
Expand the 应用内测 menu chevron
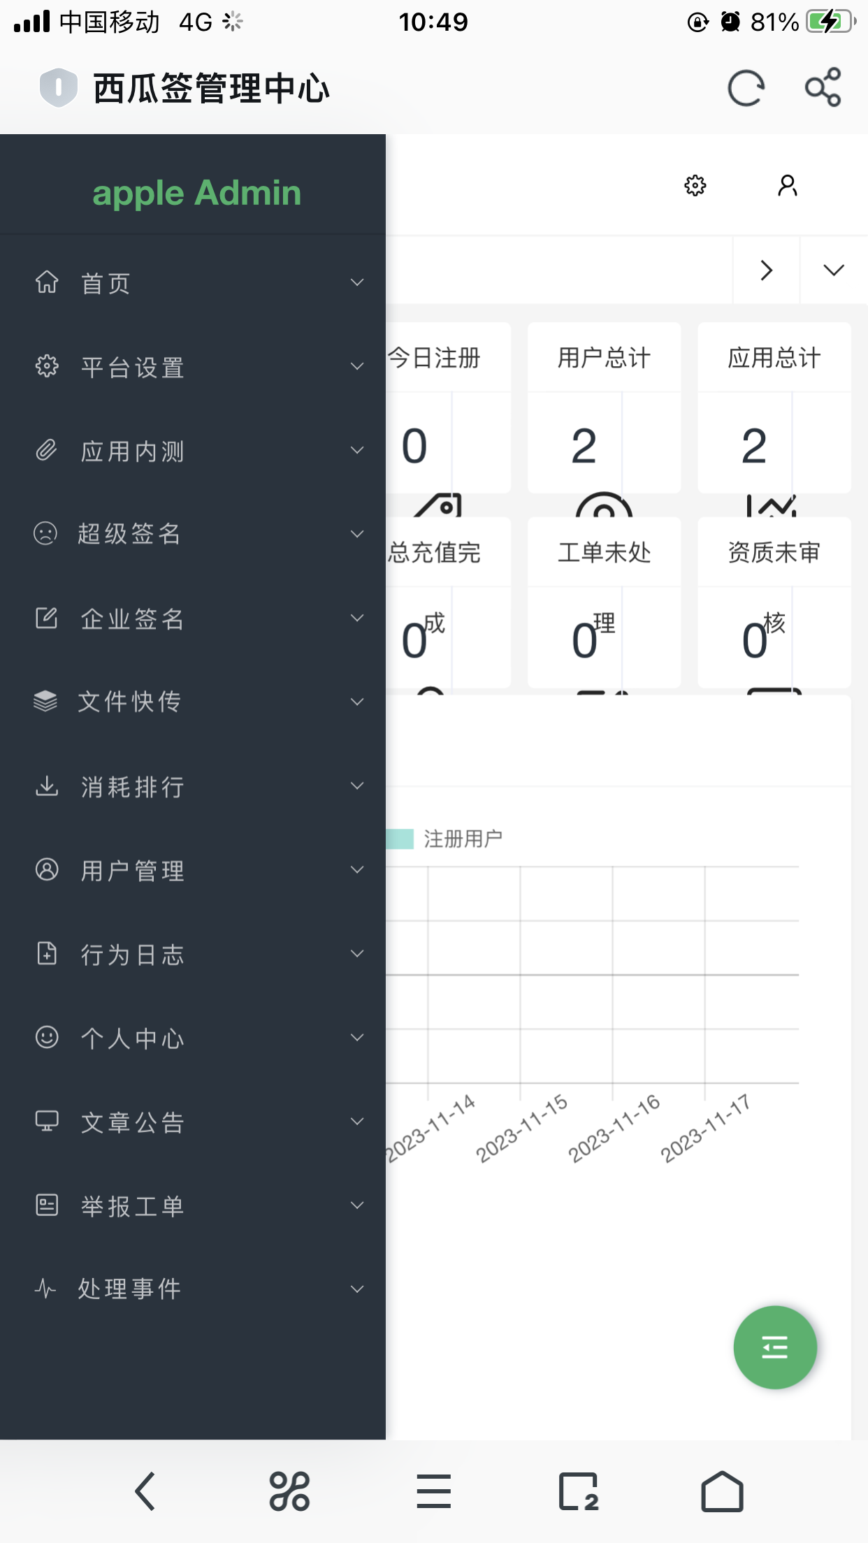(x=357, y=450)
